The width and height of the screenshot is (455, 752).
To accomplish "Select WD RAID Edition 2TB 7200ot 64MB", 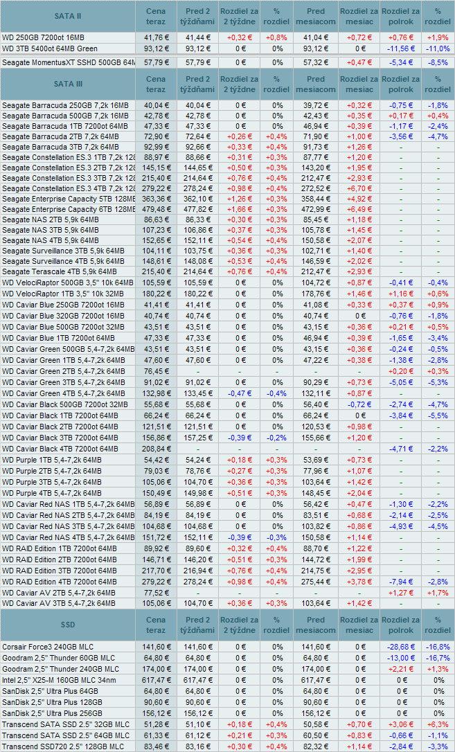I will pyautogui.click(x=60, y=559).
